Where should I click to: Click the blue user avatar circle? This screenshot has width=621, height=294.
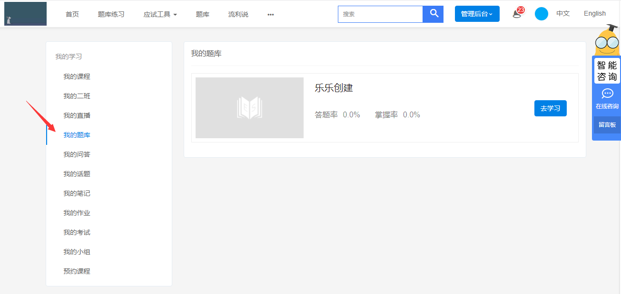tap(541, 14)
